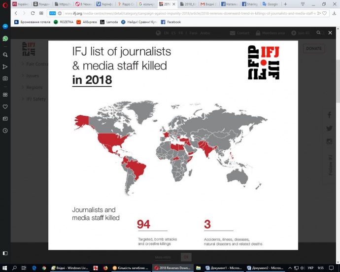340x272 pixels.
Task: Click the Opera menu logo button
Action: [x=5, y=4]
